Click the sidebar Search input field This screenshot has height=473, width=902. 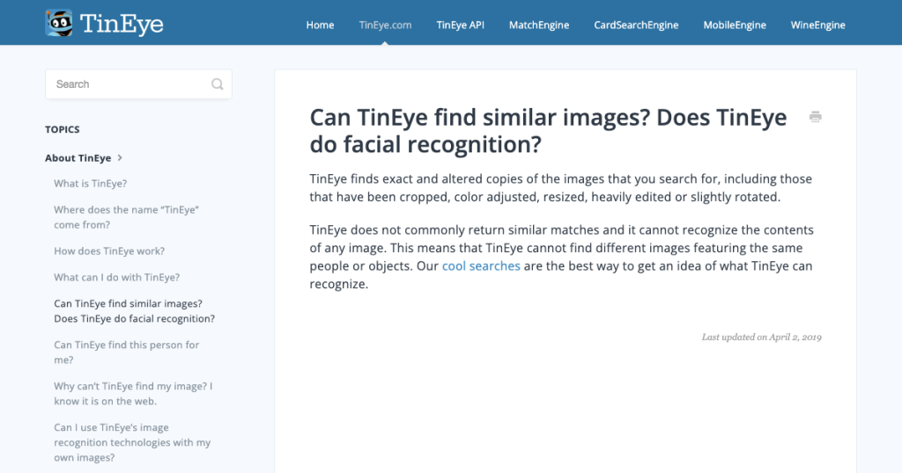138,84
